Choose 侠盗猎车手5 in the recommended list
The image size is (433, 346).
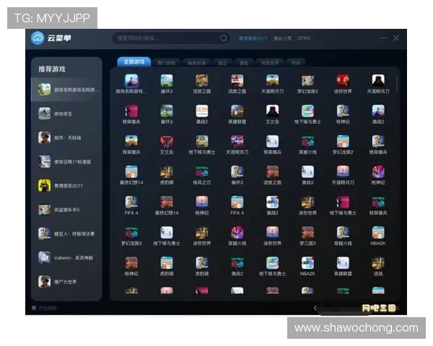(69, 210)
